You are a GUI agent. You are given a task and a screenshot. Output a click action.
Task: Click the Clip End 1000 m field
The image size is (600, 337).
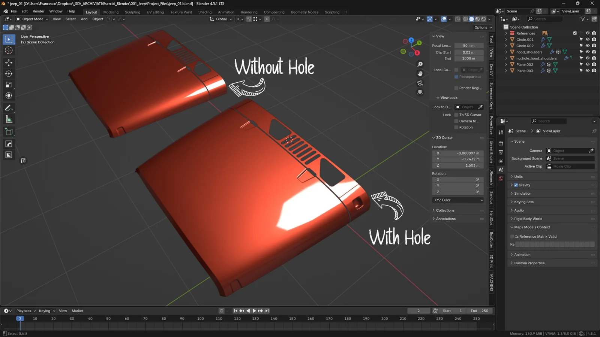point(469,58)
